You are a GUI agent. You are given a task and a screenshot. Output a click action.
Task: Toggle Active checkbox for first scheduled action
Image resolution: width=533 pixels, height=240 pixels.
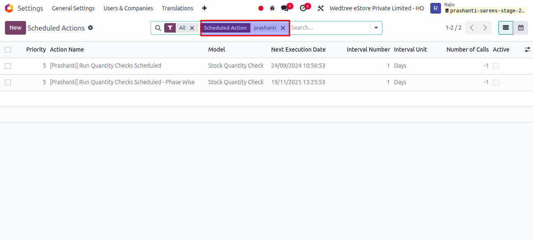(x=496, y=66)
